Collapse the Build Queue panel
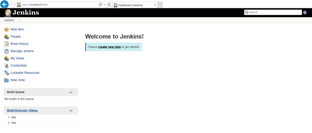Image resolution: width=312 pixels, height=133 pixels. point(71,92)
